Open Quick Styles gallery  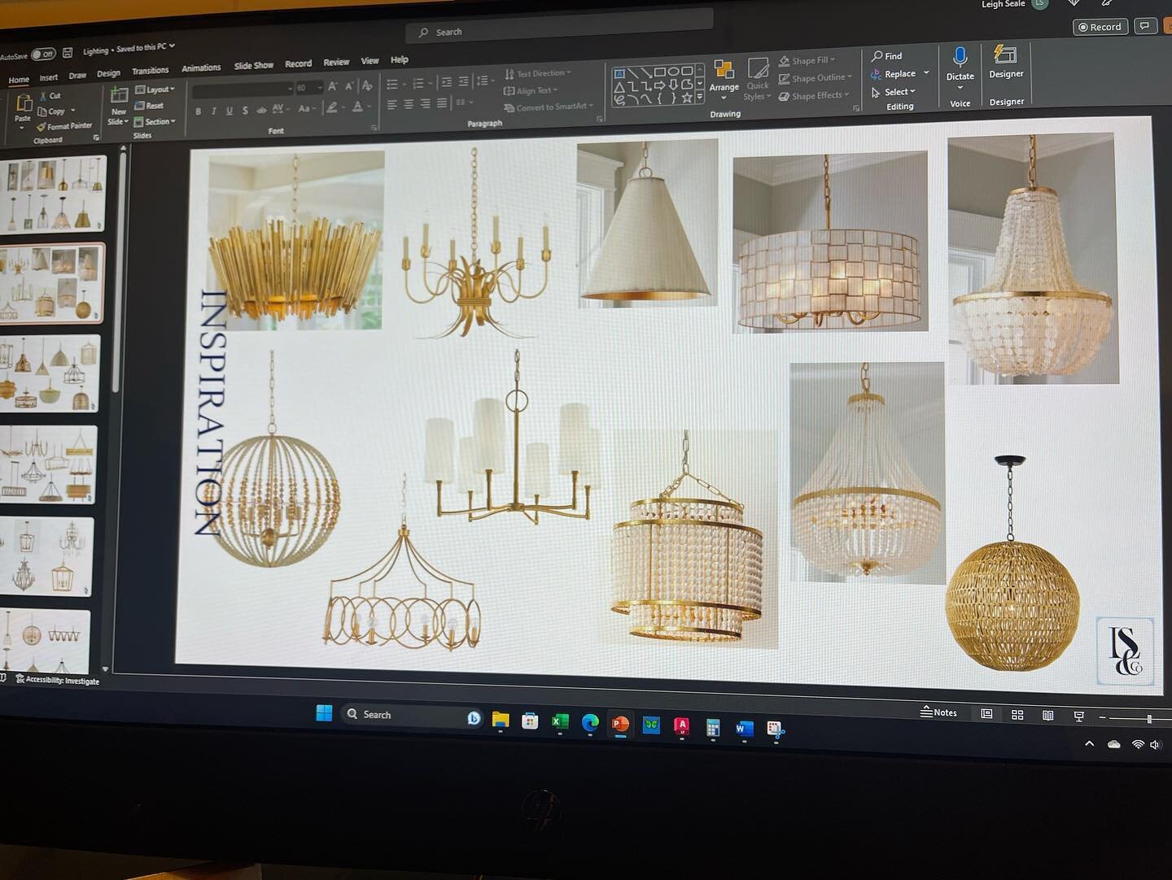coord(757,80)
